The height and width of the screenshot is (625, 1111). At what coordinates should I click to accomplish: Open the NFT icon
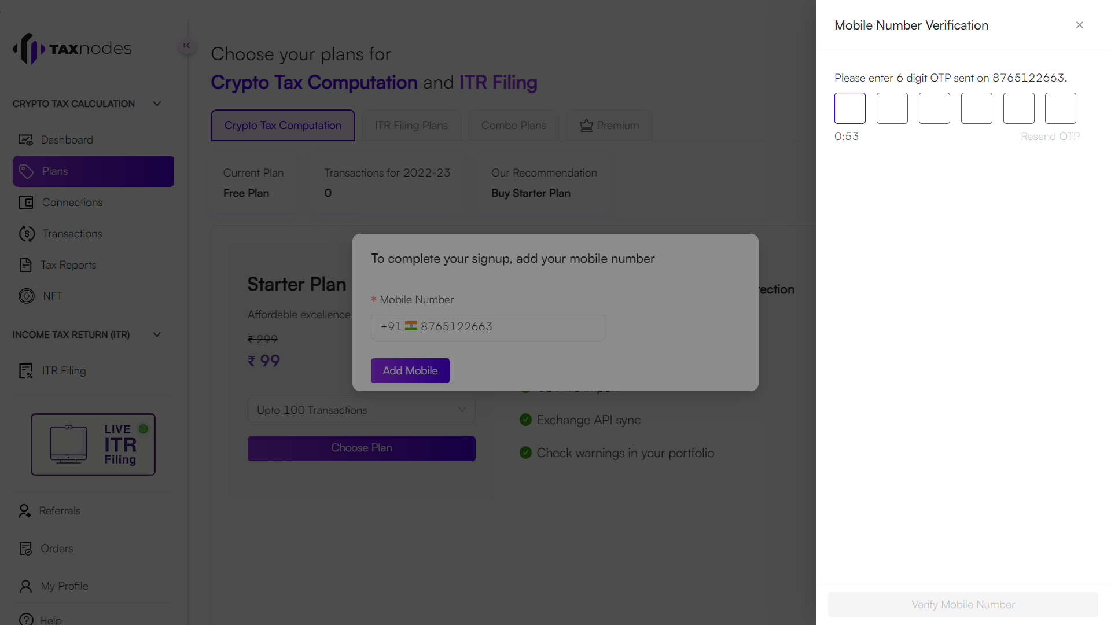tap(27, 296)
